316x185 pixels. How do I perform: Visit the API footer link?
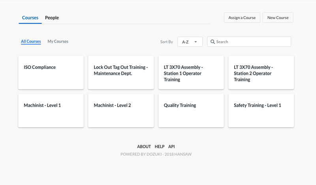(x=171, y=147)
